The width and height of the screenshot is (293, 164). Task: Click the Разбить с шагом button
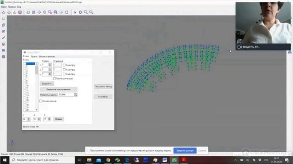49,95
